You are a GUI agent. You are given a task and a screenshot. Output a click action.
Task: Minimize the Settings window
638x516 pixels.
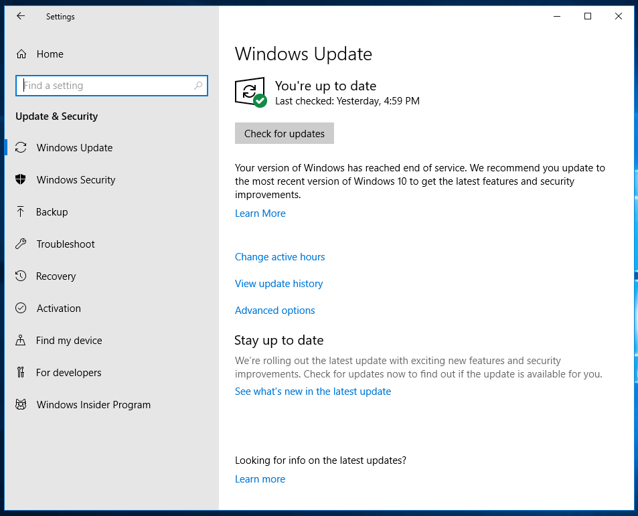(x=557, y=16)
